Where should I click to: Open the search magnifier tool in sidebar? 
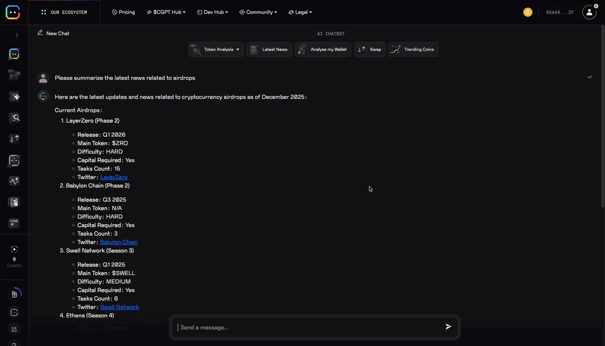(14, 118)
